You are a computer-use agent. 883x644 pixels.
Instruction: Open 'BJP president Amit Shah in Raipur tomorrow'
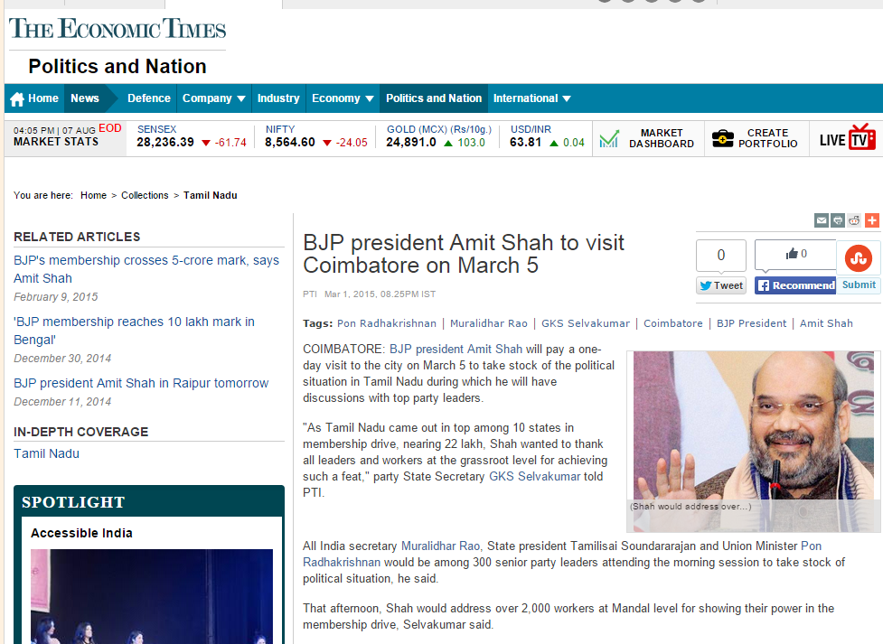[x=141, y=383]
